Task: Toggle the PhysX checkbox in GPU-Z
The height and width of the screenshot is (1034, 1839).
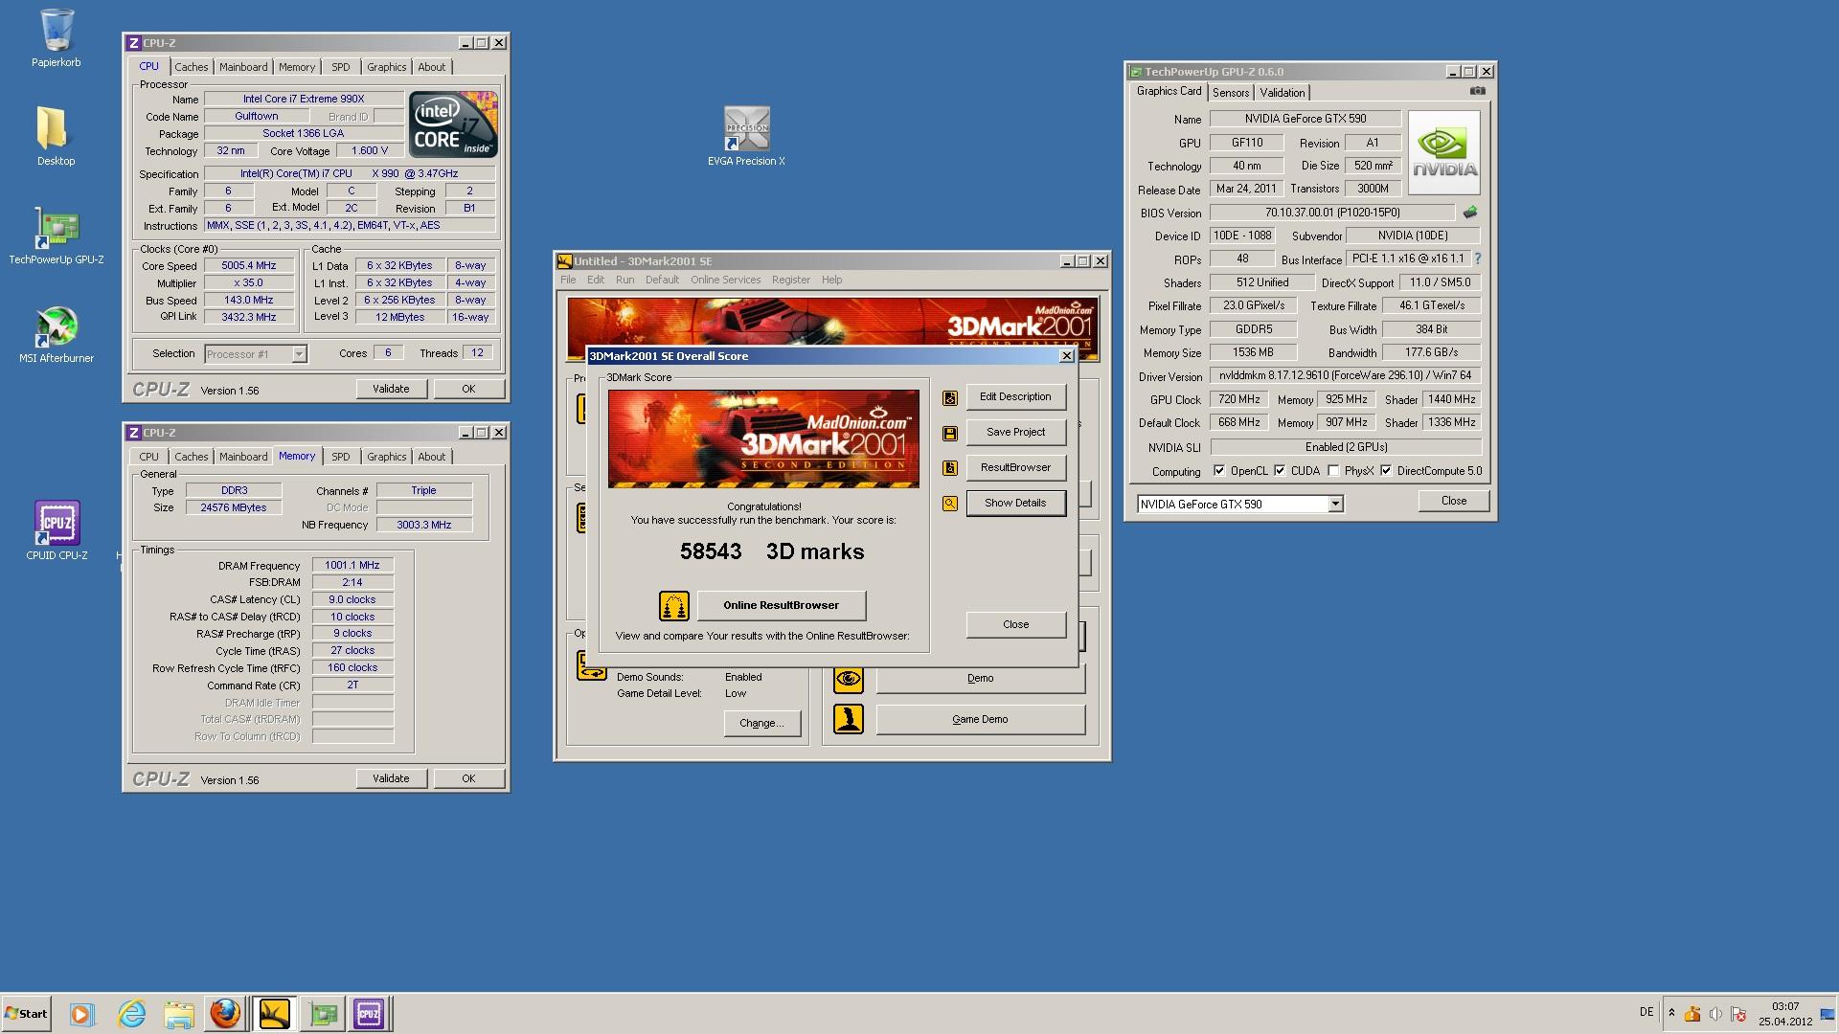Action: coord(1333,471)
